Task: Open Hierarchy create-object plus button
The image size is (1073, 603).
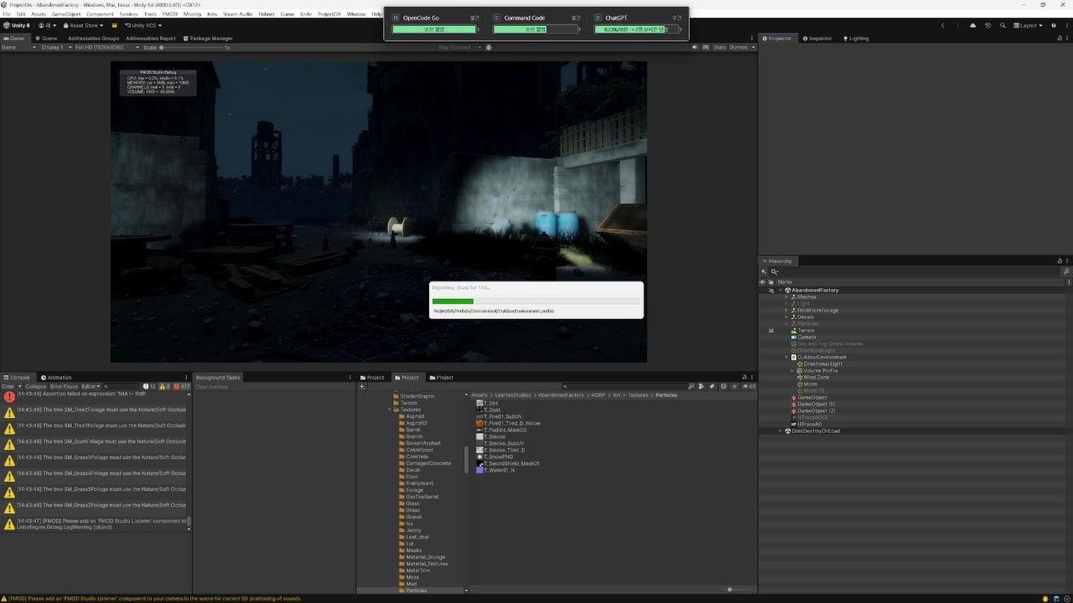Action: click(764, 271)
